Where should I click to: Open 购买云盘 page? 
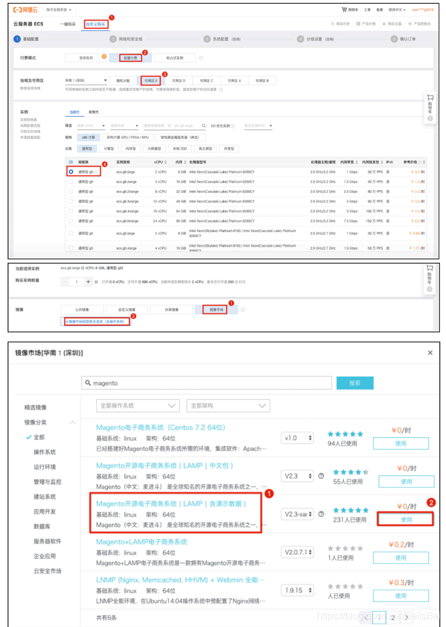click(x=392, y=24)
